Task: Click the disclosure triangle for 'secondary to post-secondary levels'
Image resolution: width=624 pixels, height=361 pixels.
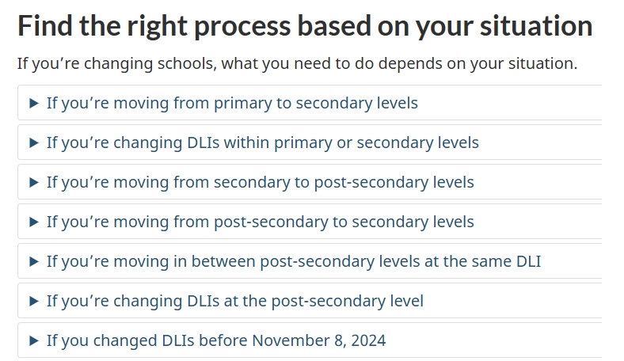Action: tap(33, 182)
